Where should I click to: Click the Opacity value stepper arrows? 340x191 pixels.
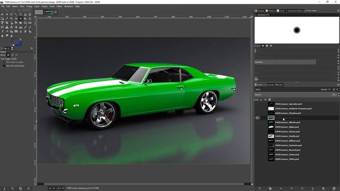pyautogui.click(x=338, y=94)
